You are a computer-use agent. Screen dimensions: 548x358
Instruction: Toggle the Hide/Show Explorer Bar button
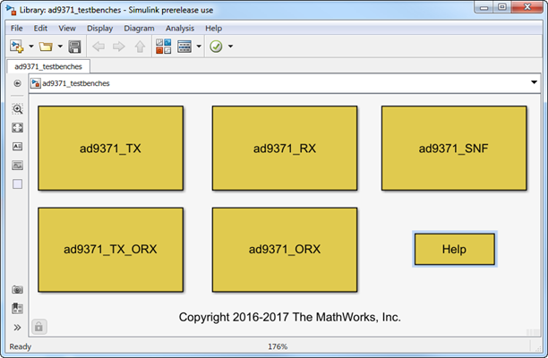[x=17, y=83]
